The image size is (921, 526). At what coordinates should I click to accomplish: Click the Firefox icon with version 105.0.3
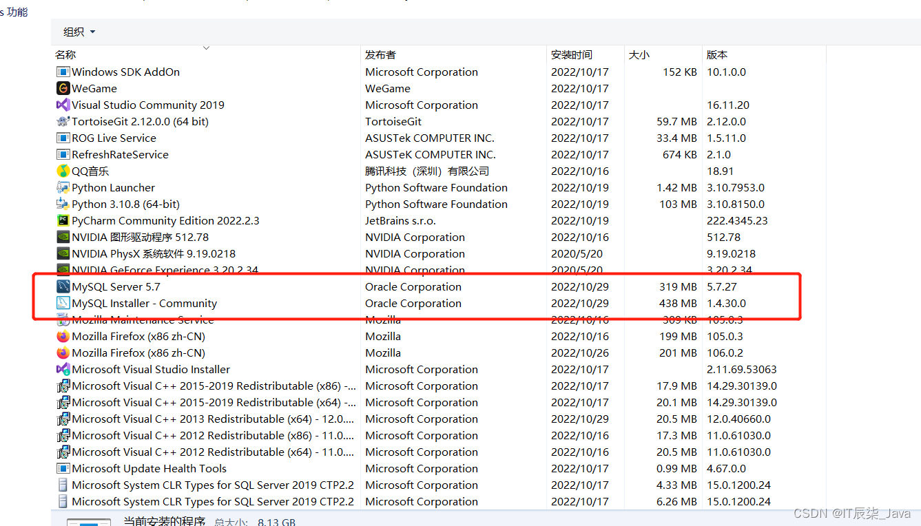[x=63, y=336]
